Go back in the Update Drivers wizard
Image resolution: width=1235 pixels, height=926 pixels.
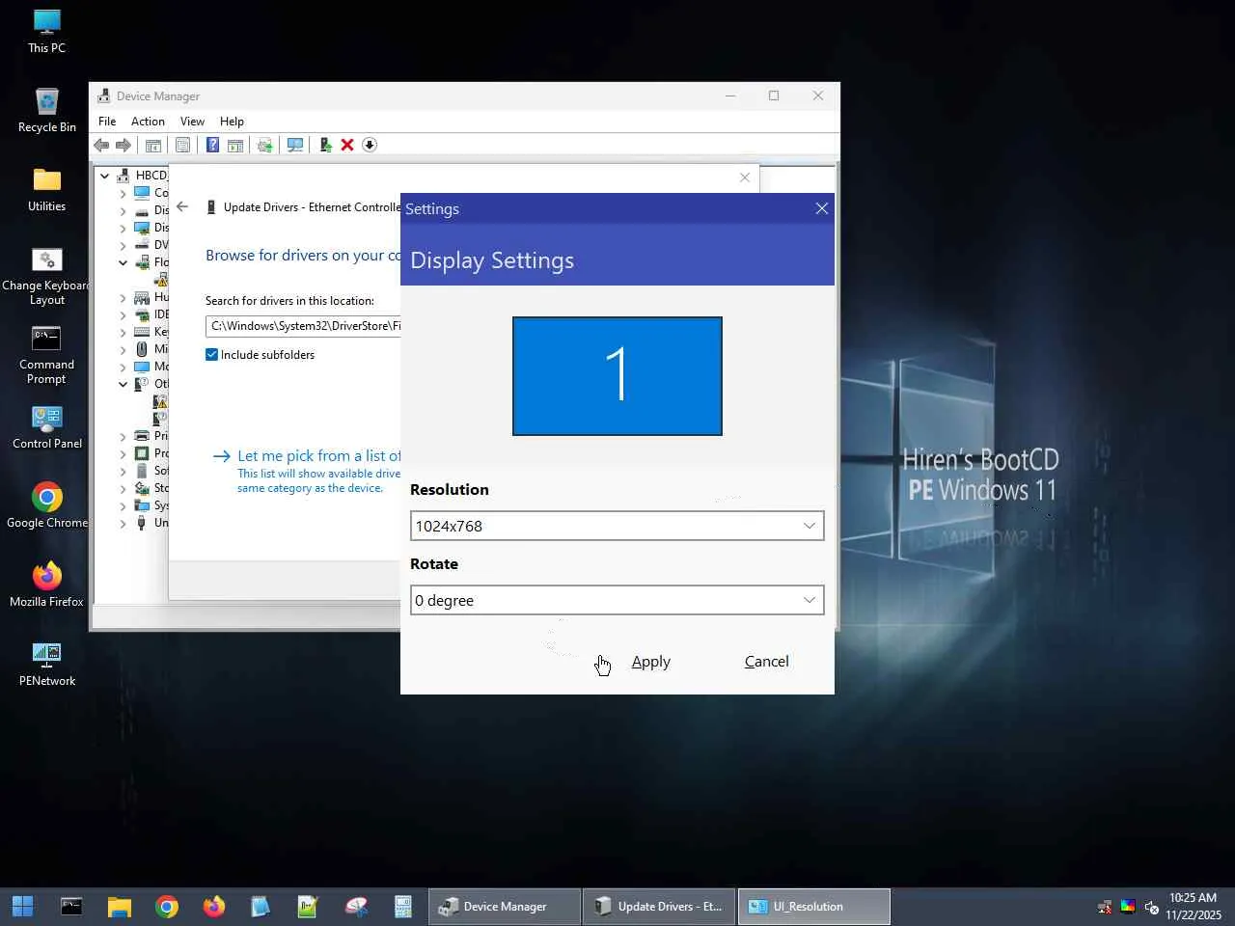(182, 207)
